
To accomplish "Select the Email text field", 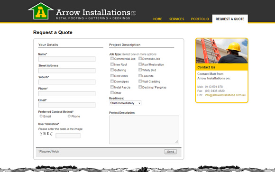I will click(x=67, y=105).
